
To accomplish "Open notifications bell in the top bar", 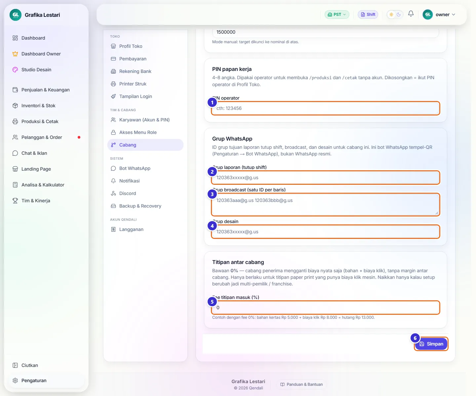I will click(411, 14).
